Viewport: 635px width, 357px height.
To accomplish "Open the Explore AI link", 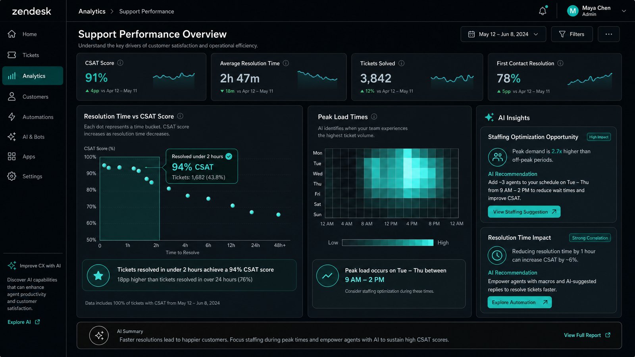I will [23, 322].
